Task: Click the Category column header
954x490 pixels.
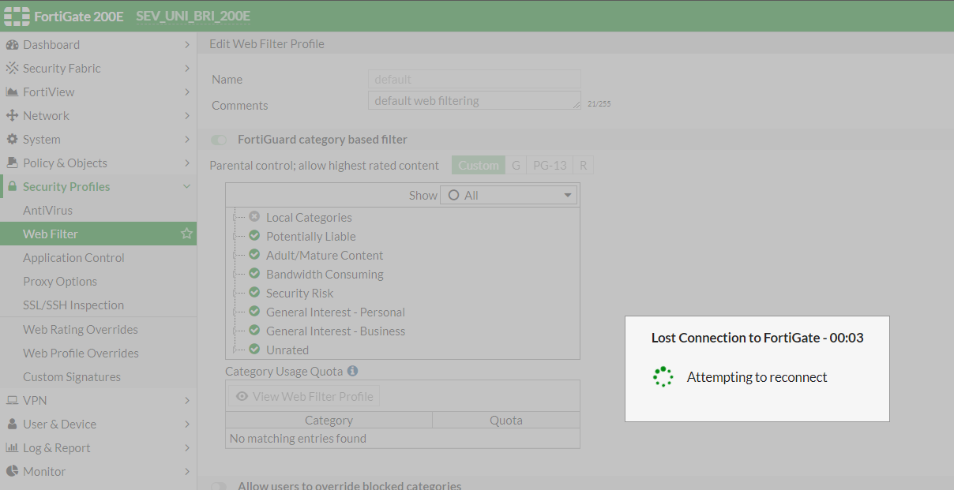Action: (329, 420)
